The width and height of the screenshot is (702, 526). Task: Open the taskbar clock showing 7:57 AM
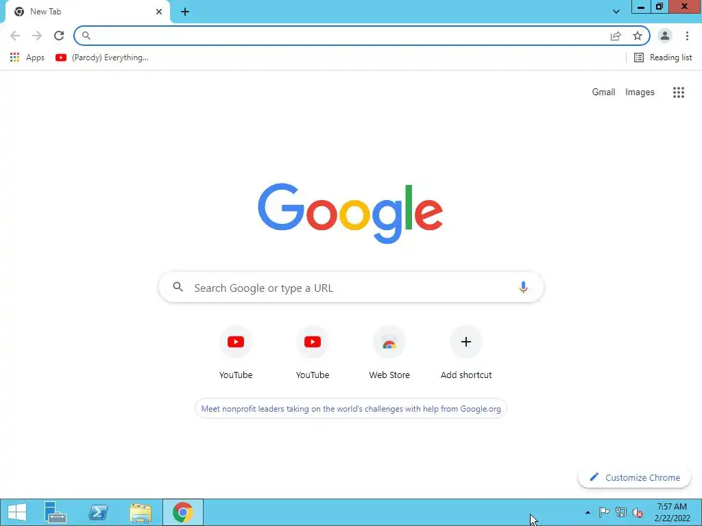[x=672, y=512]
